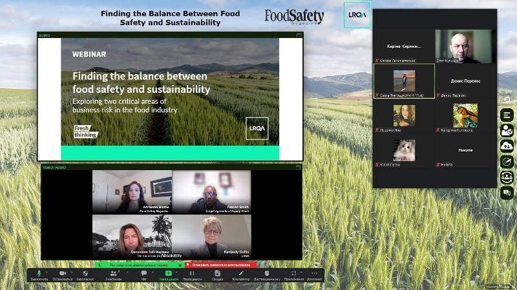Screen dimensions: 517x290
Task: Click the red Stop sharing button
Action: [x=220, y=265]
